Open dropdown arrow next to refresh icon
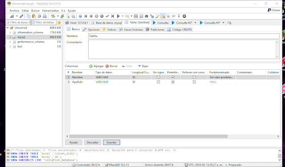 [58, 16]
